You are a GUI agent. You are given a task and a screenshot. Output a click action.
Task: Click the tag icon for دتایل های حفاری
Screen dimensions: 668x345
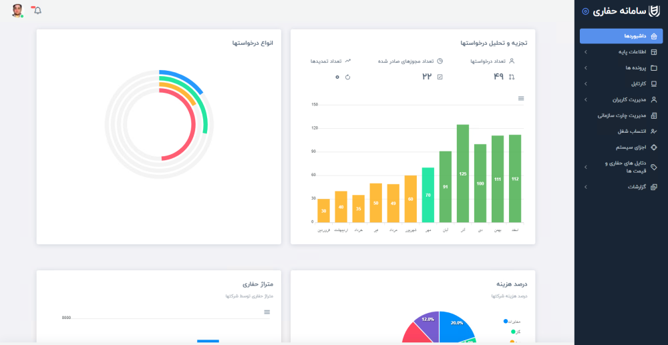[654, 167]
